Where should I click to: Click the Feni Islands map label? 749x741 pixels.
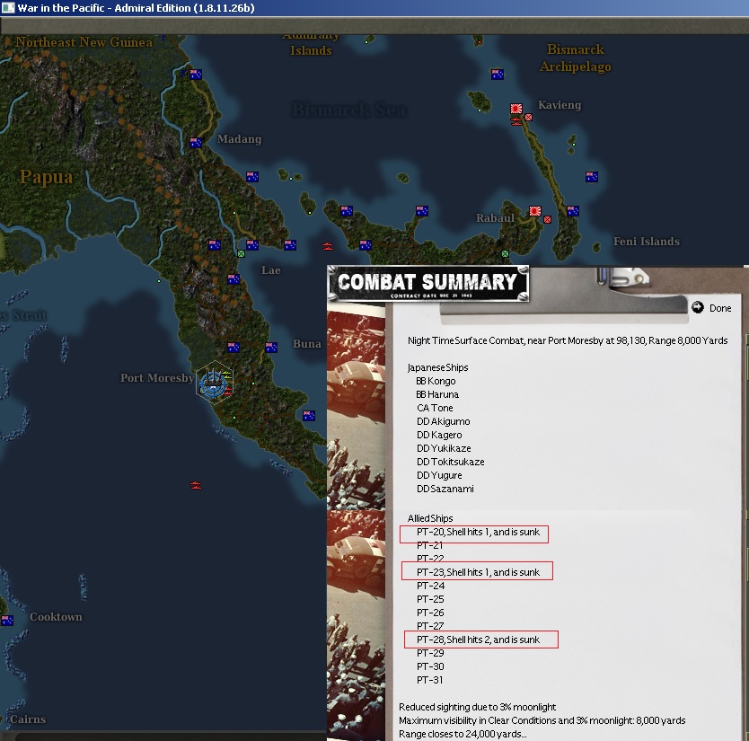tap(647, 242)
